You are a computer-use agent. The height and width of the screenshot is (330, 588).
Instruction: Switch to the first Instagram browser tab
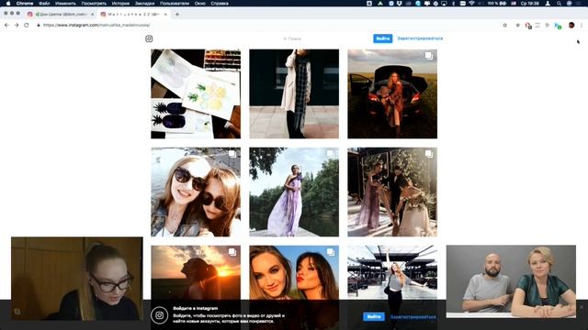coord(60,15)
